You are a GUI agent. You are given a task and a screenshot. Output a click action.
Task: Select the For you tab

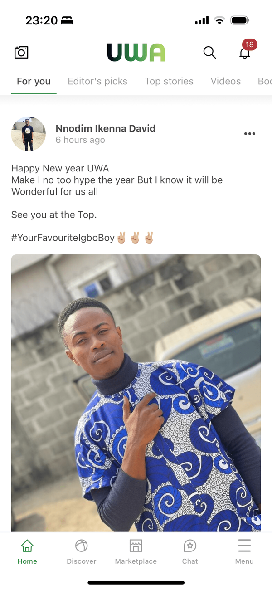pos(34,82)
